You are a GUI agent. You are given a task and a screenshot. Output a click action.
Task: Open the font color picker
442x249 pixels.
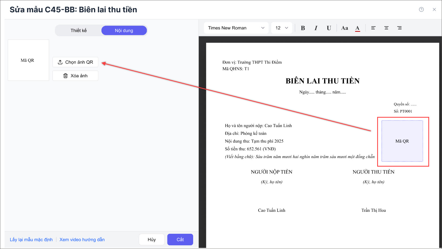pos(357,28)
